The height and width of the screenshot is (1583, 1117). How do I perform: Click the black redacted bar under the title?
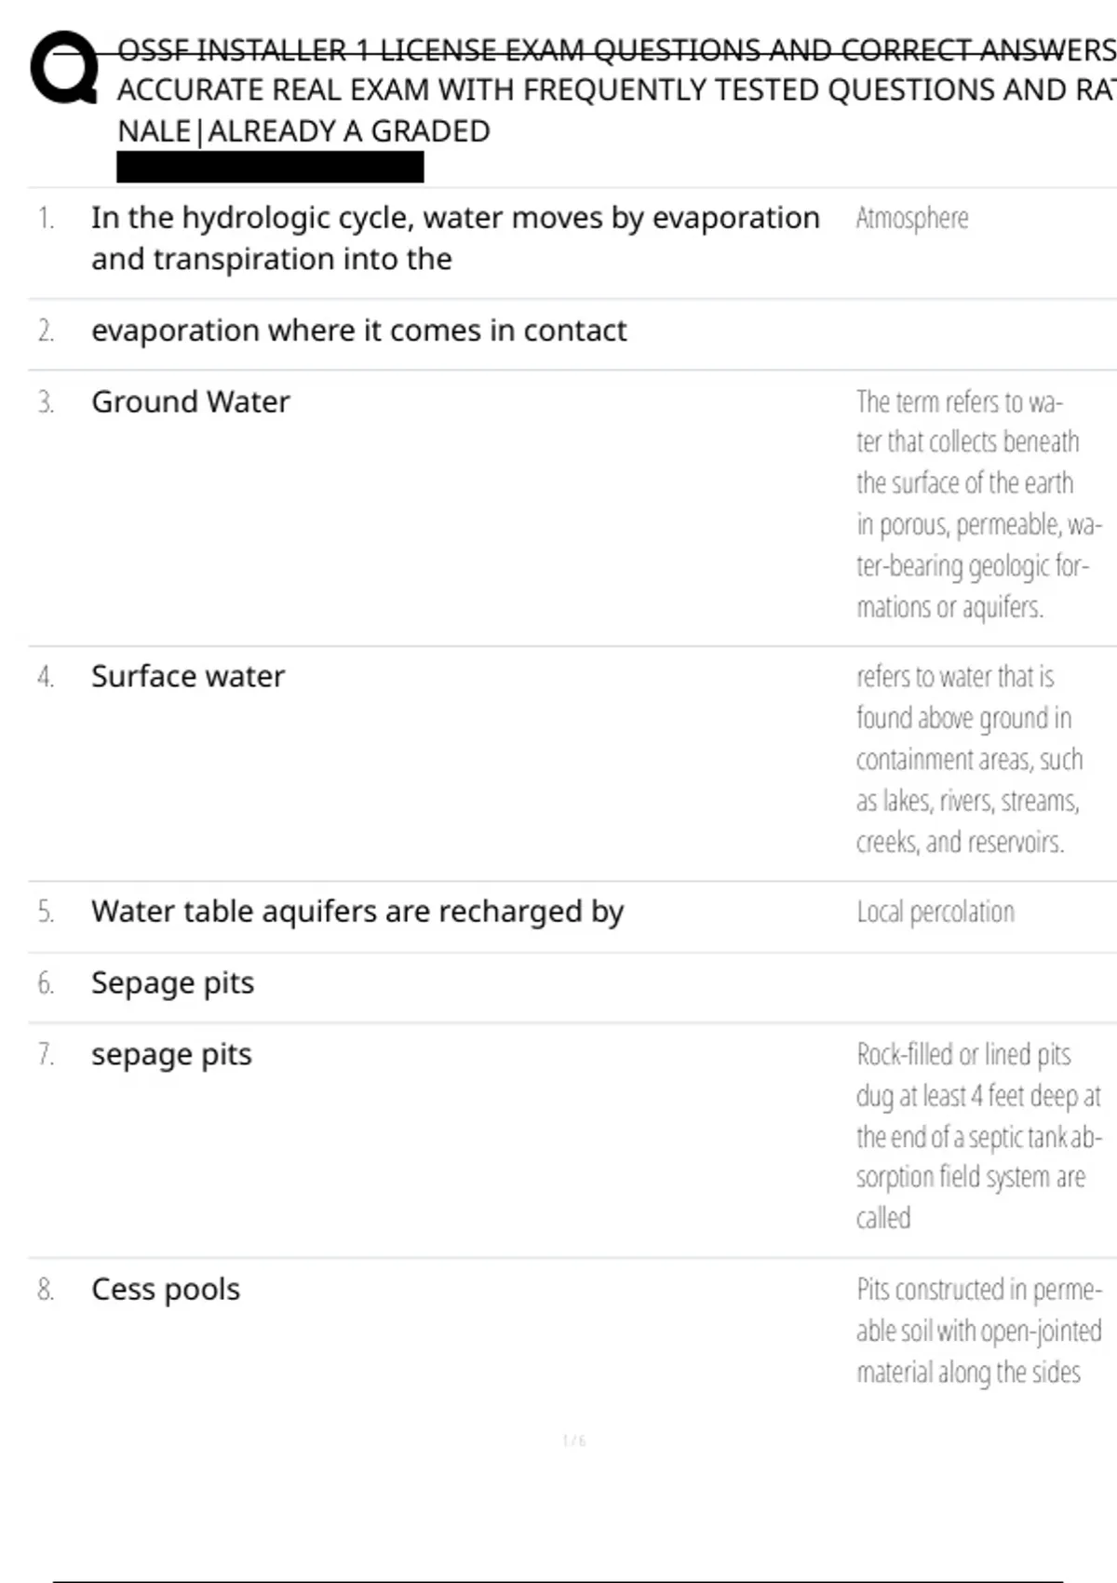coord(270,168)
